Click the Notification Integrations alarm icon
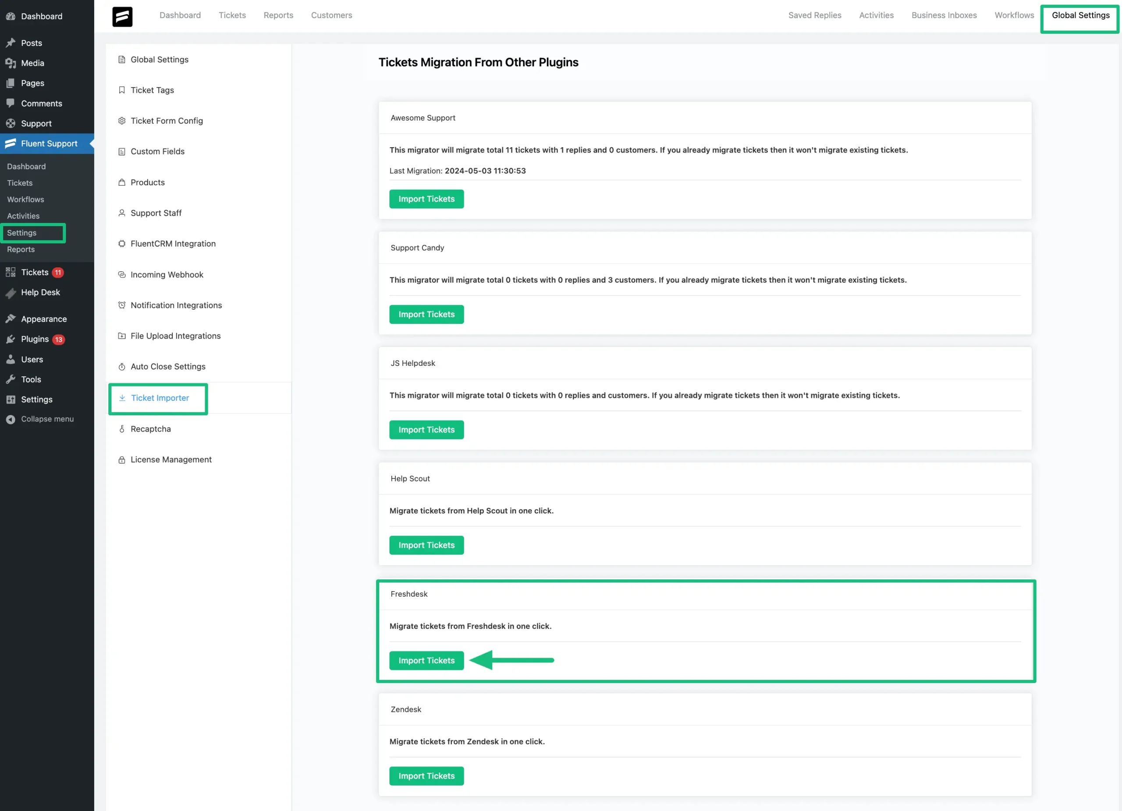 coord(122,305)
